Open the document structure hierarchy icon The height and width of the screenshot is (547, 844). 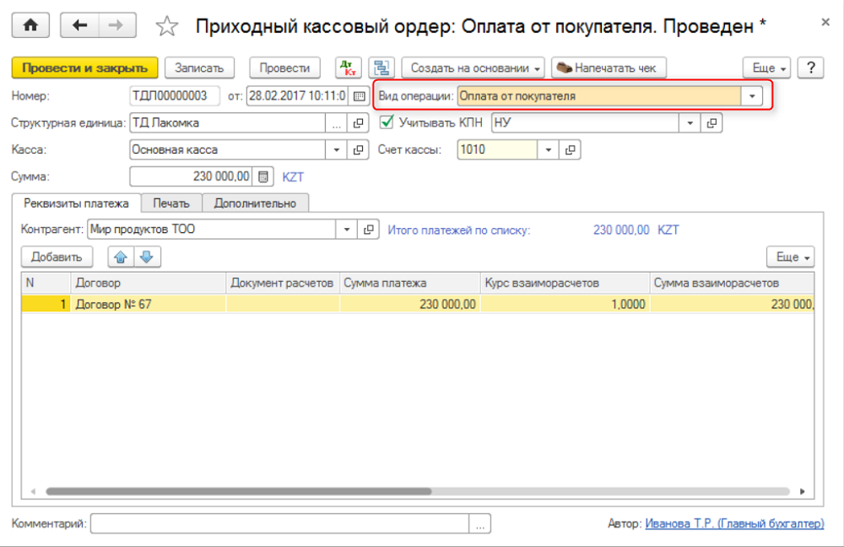(383, 68)
